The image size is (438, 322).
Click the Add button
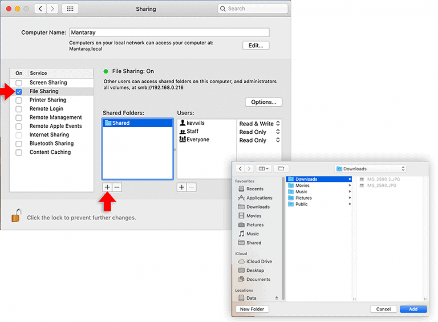[413, 309]
